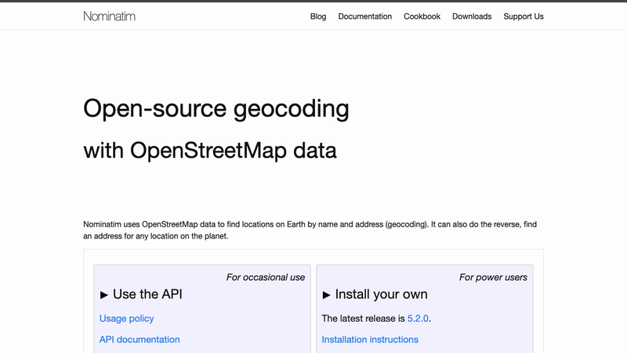Screen dimensions: 627x353
Task: Open the Nominatim home logo link
Action: coord(109,16)
